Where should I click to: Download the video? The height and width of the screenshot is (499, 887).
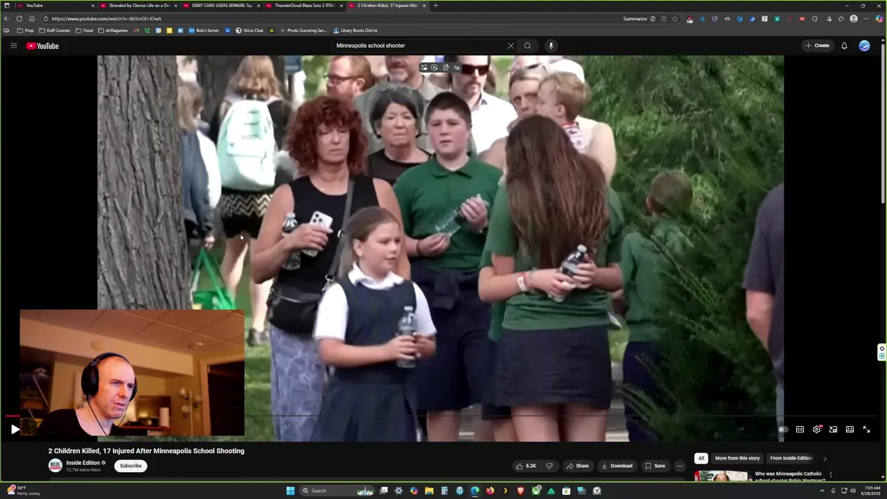(617, 466)
